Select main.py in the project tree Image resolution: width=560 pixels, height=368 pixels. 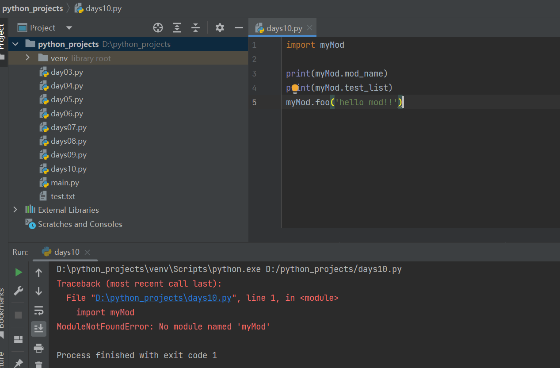65,183
